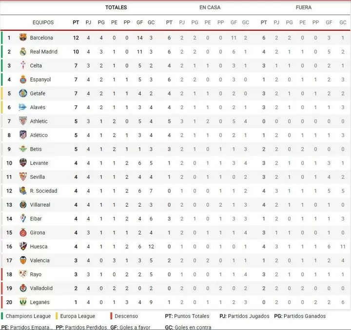Open the Villarreal team link
This screenshot has height=330, width=351.
click(x=40, y=205)
